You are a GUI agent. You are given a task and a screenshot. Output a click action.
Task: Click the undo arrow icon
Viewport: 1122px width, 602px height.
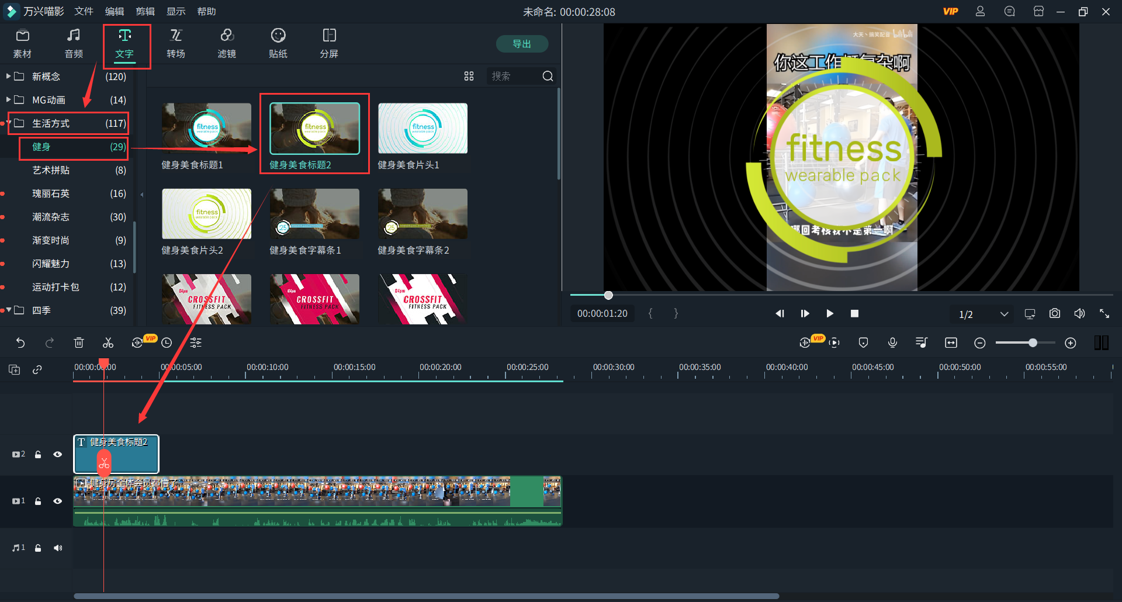(20, 343)
